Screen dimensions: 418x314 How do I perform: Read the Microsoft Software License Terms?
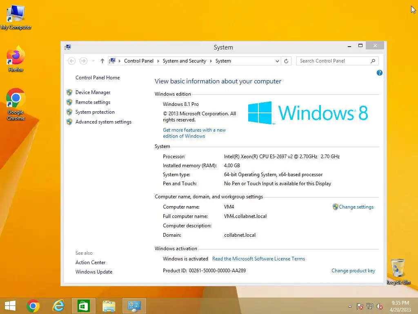(258, 259)
